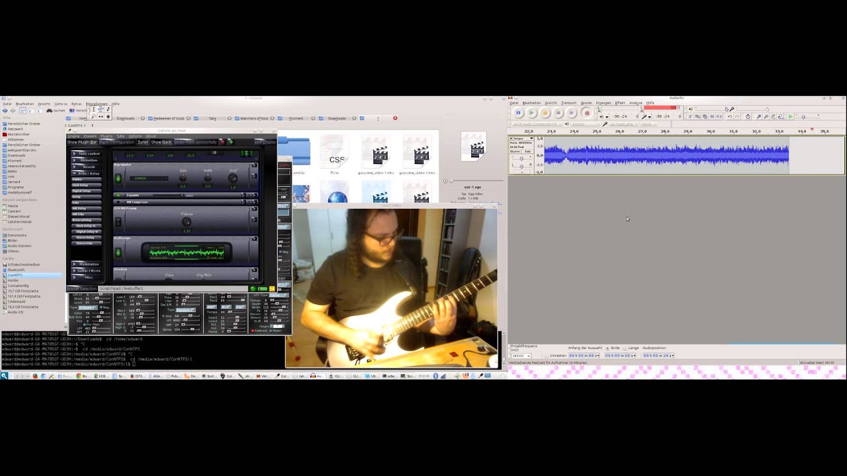Expand the Modulation plugin group
The height and width of the screenshot is (476, 847).
pyautogui.click(x=87, y=264)
